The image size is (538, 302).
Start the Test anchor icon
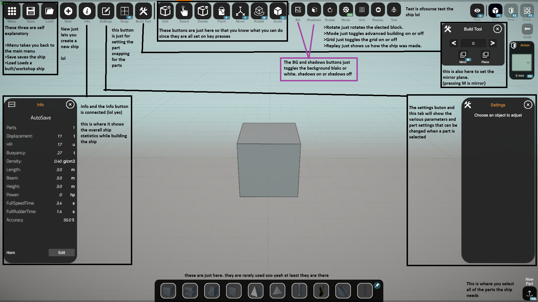pyautogui.click(x=394, y=10)
